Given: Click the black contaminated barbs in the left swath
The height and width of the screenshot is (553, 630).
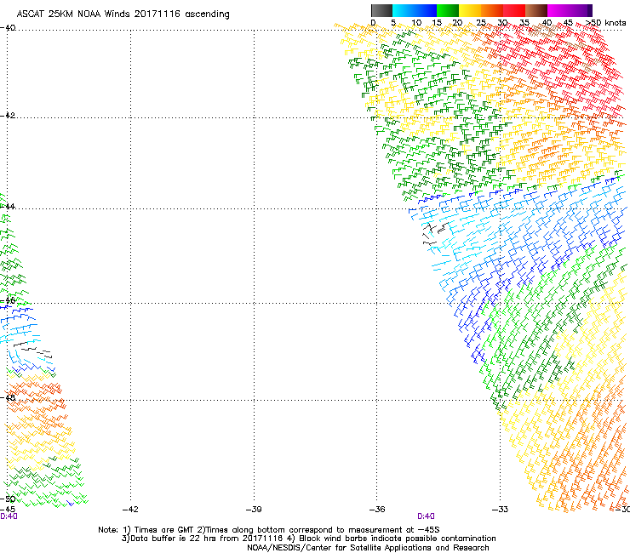Looking at the screenshot, I should tap(33, 351).
